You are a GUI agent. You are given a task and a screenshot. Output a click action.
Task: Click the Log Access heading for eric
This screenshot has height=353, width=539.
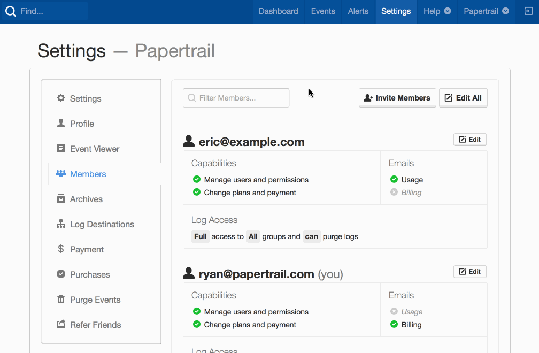[214, 220]
